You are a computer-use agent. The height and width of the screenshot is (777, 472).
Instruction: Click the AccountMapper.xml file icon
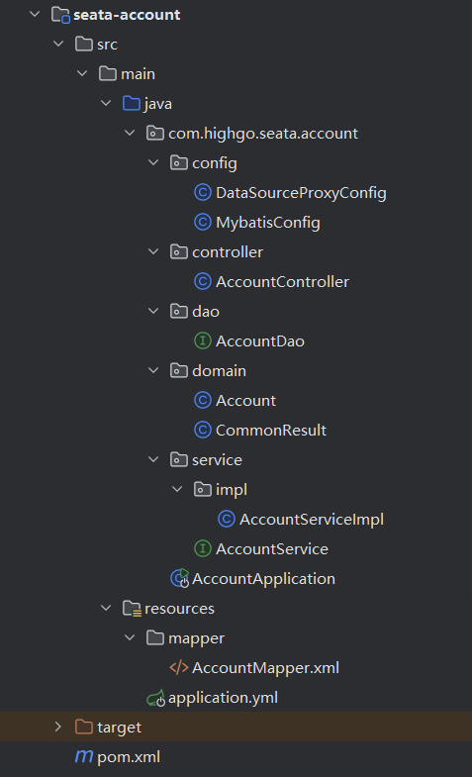(x=179, y=667)
